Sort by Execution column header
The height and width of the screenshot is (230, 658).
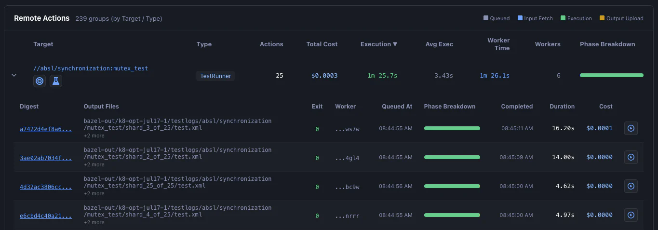click(x=379, y=44)
